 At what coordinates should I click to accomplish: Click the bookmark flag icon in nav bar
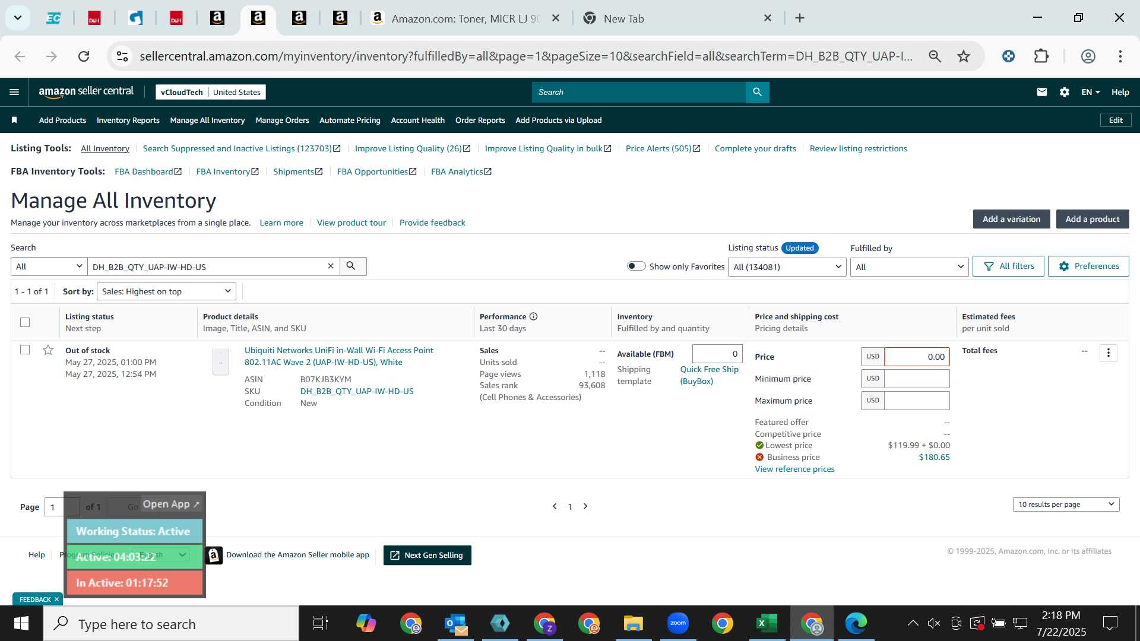tap(14, 120)
